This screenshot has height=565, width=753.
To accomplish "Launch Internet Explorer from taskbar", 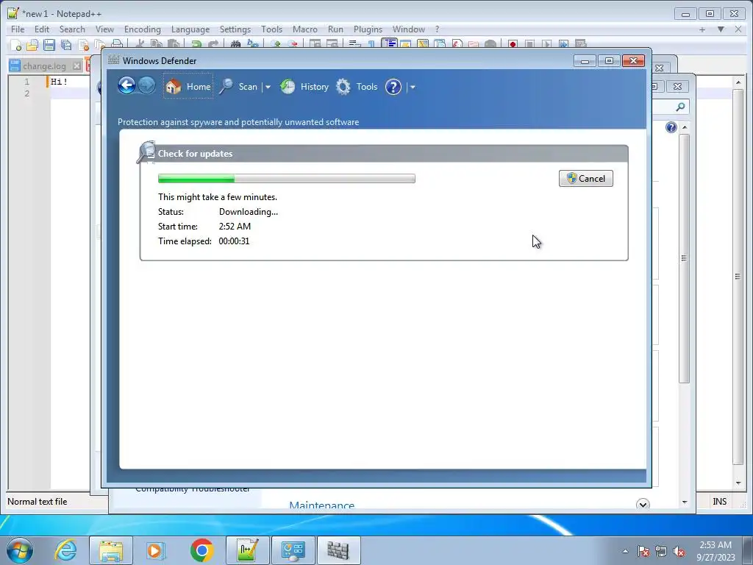I will click(x=65, y=550).
